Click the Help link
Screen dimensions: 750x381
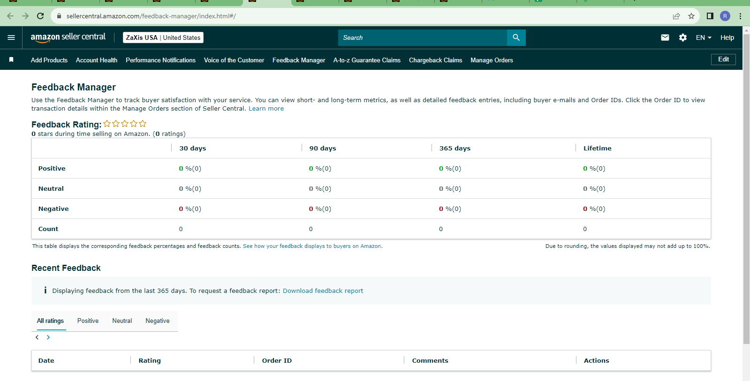[727, 37]
